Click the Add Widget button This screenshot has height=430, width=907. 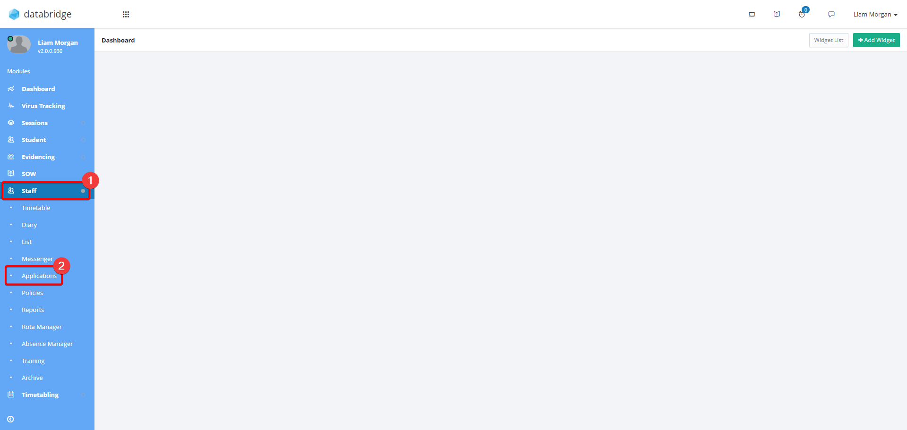pos(876,40)
